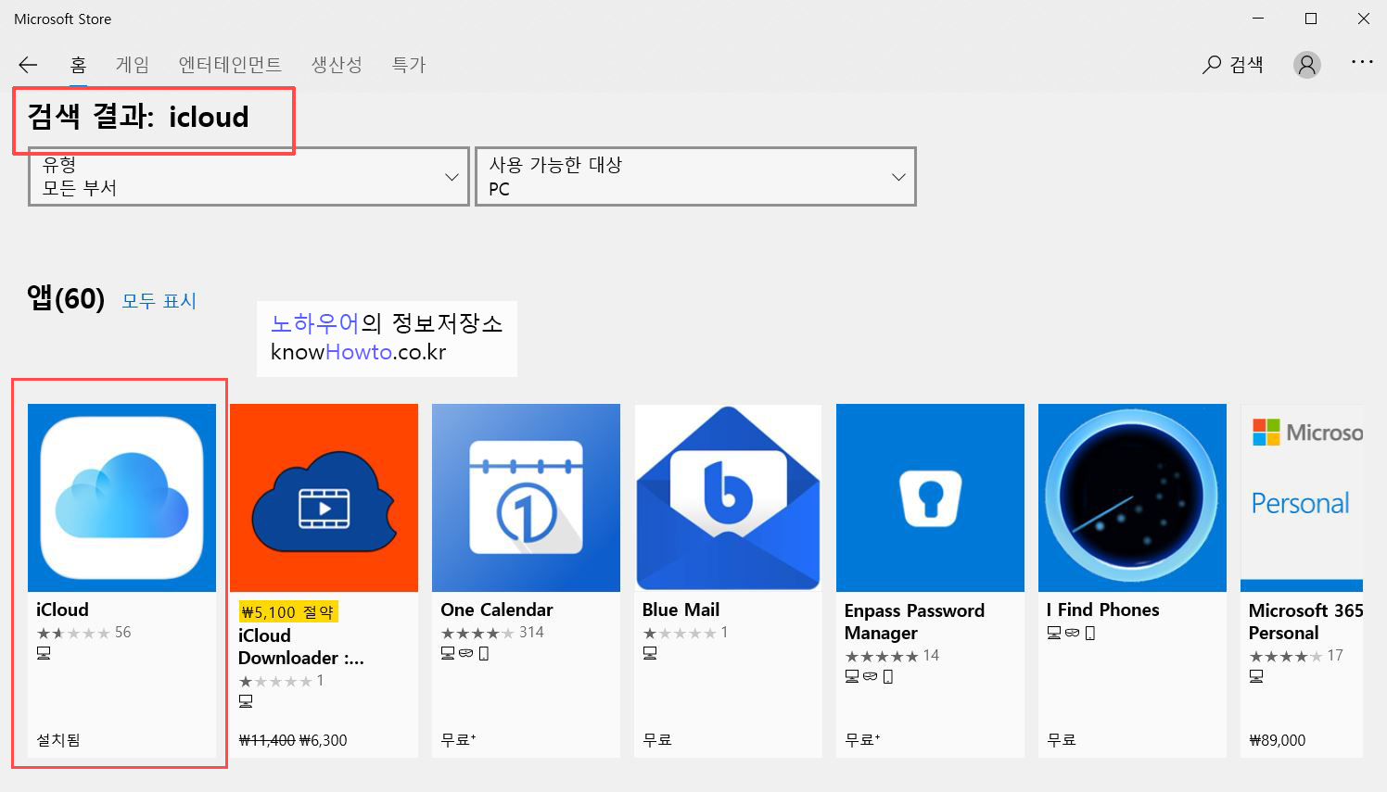Click the 설치됨 status on iCloud
The height and width of the screenshot is (792, 1387).
pos(58,740)
